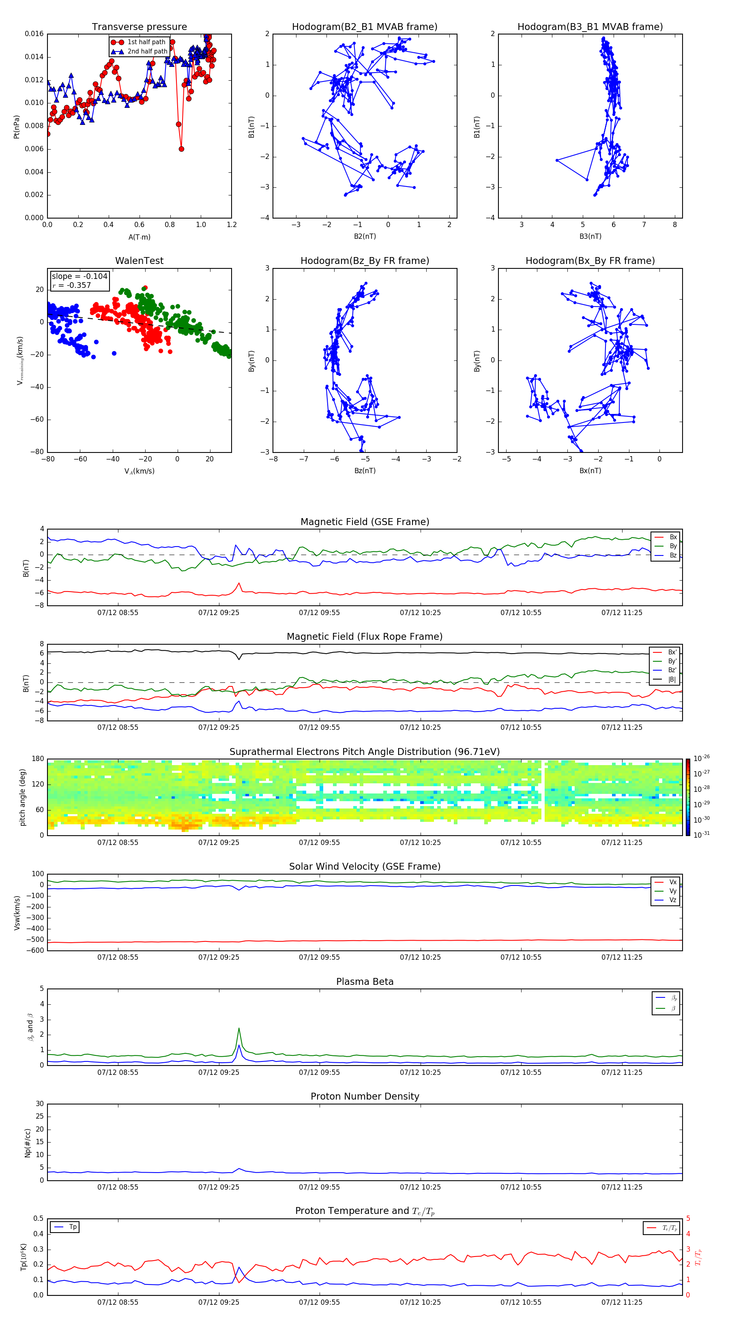
Task: Click the 'Plasma Beta' panel title
Action: pyautogui.click(x=365, y=982)
